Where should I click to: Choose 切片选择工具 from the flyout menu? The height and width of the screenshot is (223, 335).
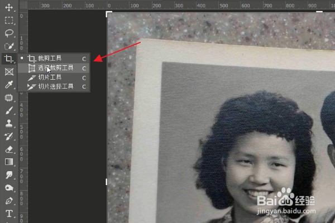(x=54, y=86)
